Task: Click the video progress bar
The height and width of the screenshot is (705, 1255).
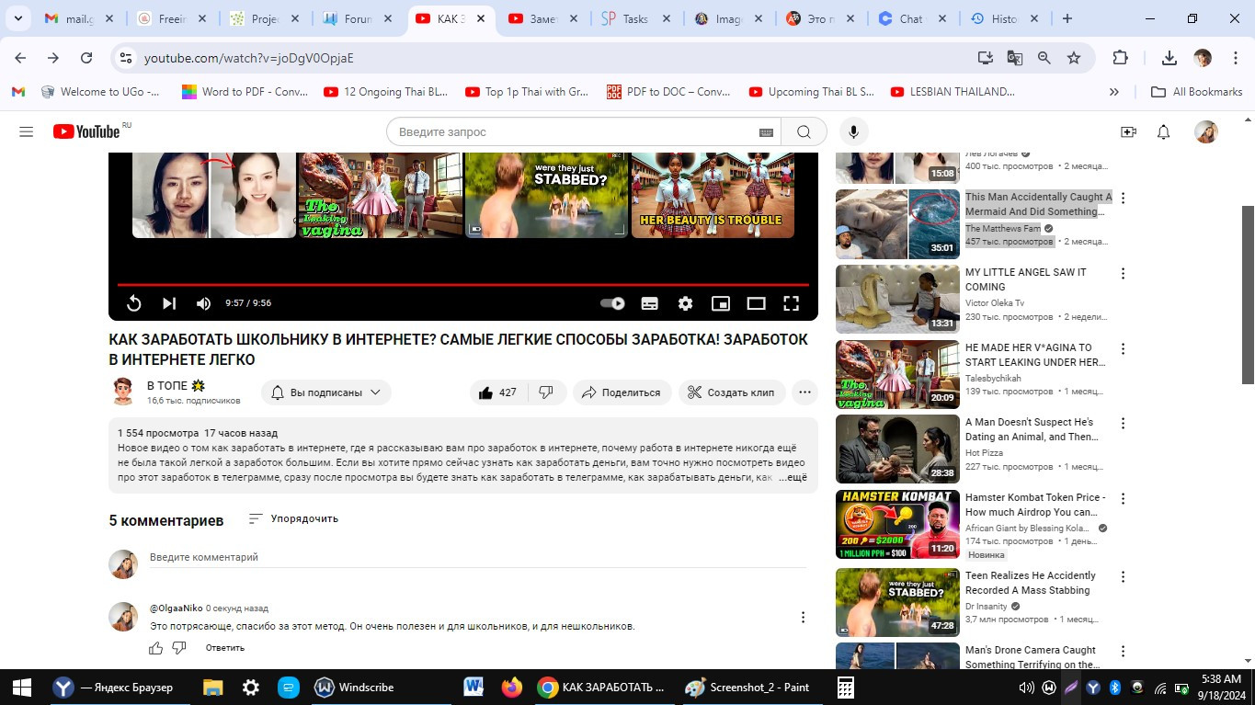Action: pos(463,284)
